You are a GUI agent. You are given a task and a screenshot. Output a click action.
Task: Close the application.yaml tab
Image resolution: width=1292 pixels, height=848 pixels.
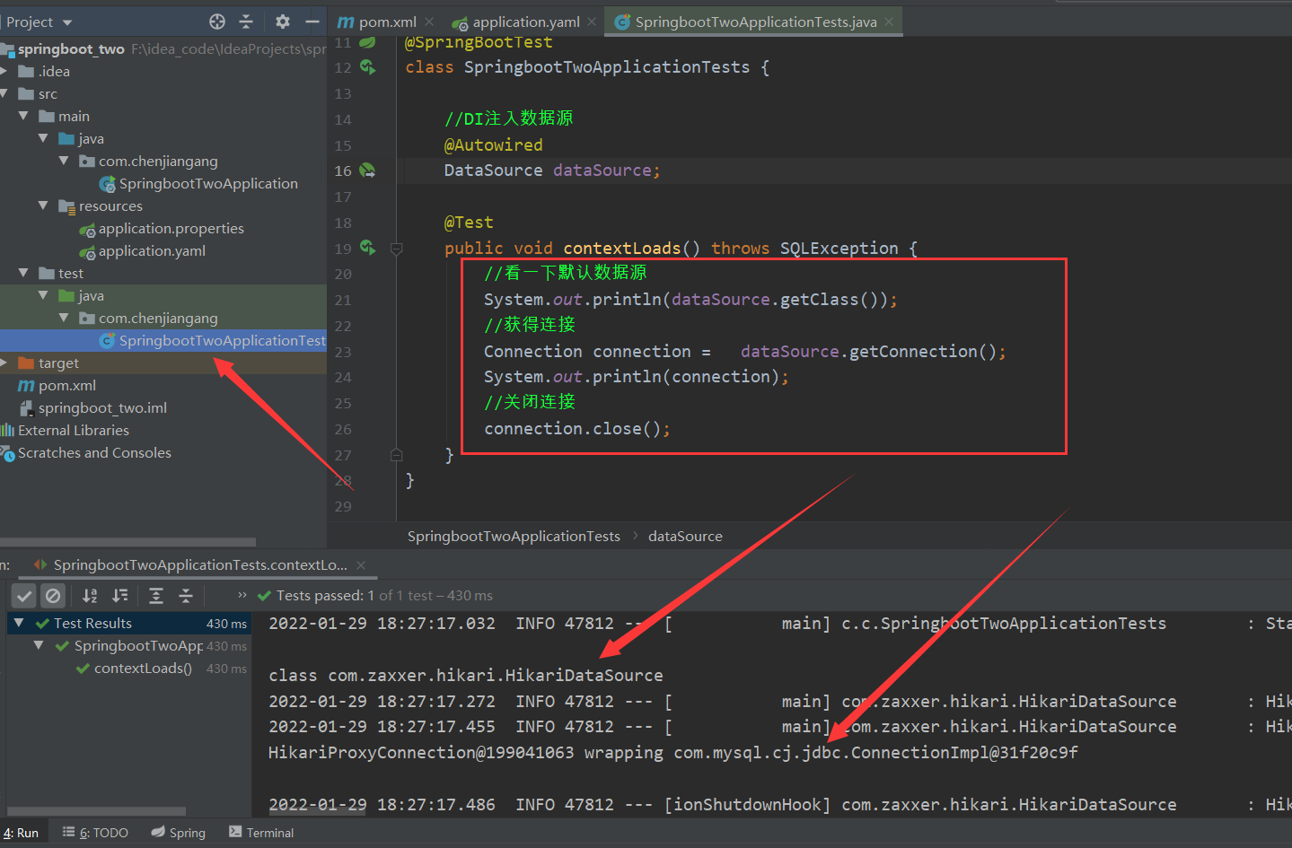[591, 22]
